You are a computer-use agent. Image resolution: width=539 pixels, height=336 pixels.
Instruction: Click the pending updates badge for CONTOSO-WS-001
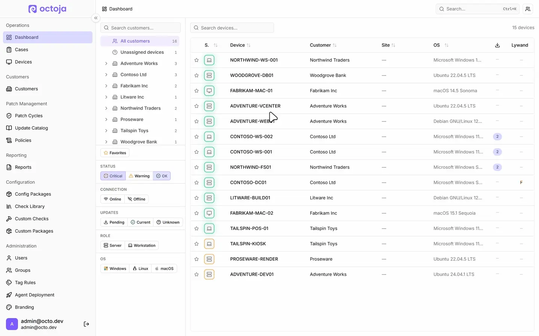coord(497,152)
